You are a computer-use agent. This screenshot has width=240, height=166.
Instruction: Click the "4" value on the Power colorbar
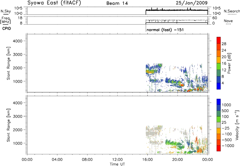point(223,83)
